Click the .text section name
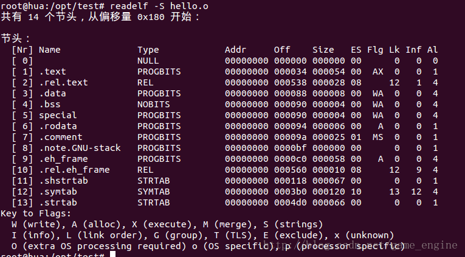The image size is (465, 257). pos(52,72)
